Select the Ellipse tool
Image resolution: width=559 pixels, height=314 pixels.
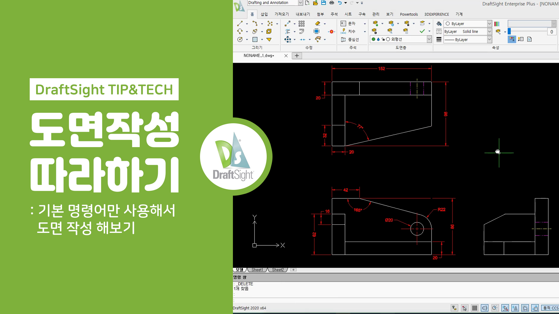click(255, 31)
